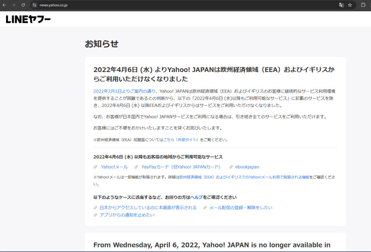Click the 2022年4月6日 (水) よりYahoo! JAPAN headline
The image size is (371, 252).
214,74
